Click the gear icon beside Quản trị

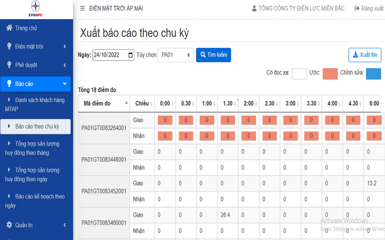9,225
